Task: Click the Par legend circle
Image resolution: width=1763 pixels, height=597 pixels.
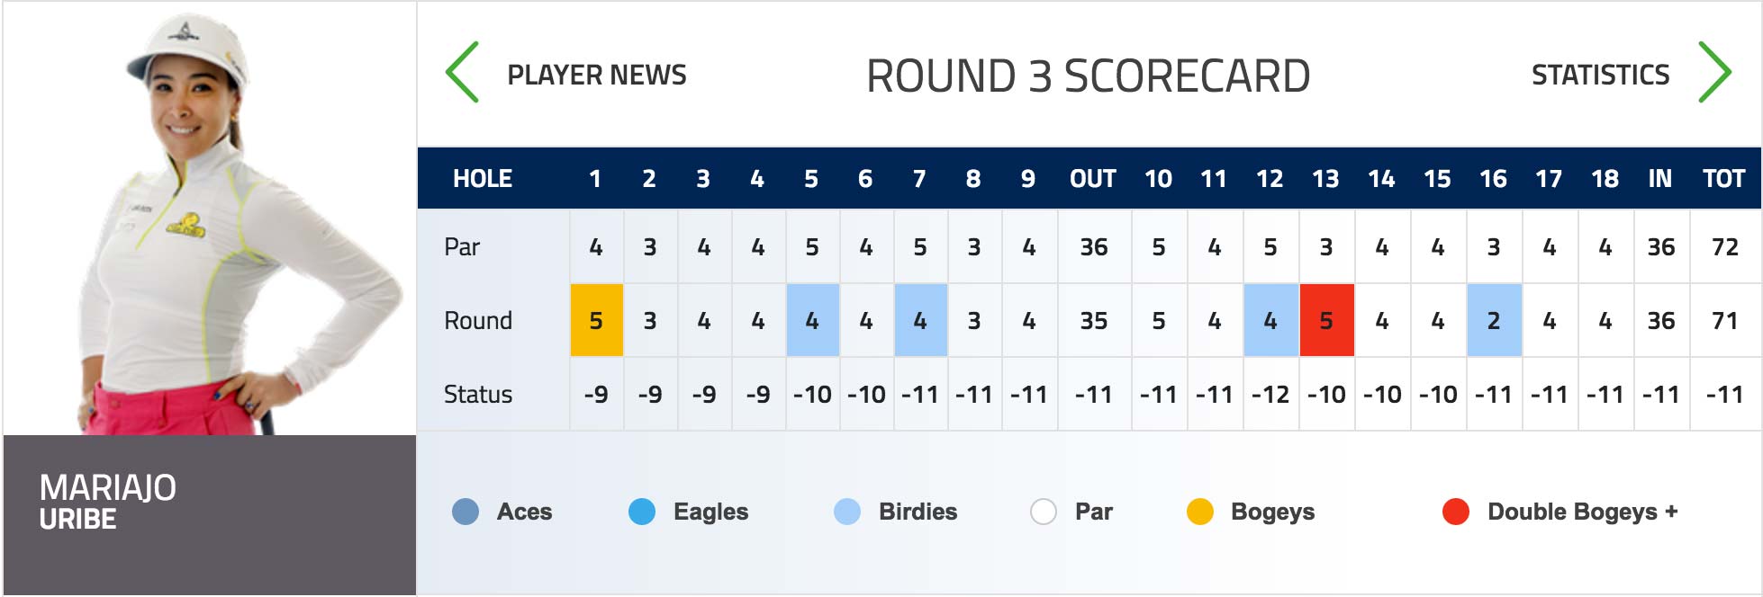Action: [x=1044, y=512]
